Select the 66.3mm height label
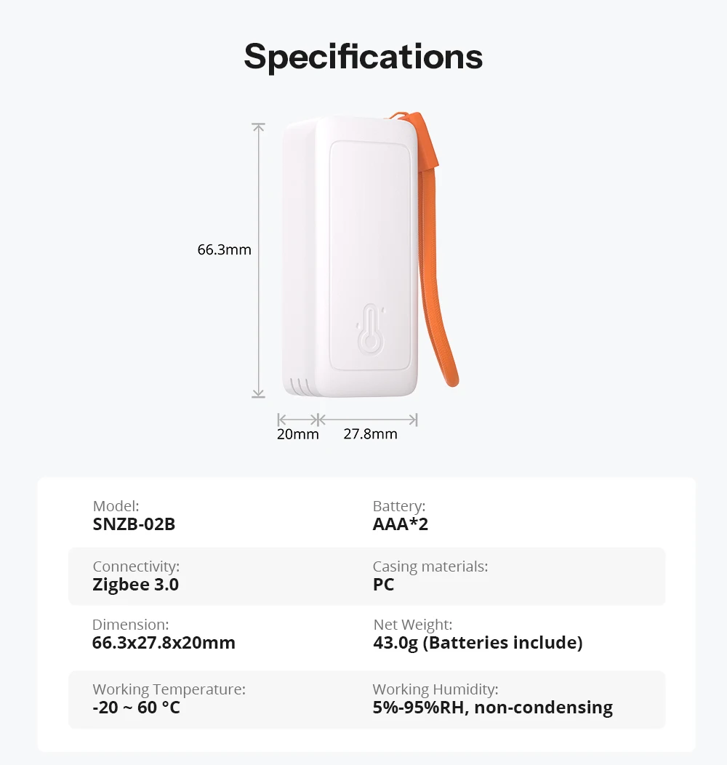Image resolution: width=727 pixels, height=765 pixels. click(x=224, y=250)
